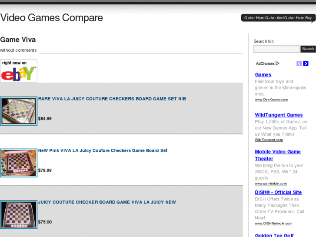Click the previous ads arrow icon

pyautogui.click(x=299, y=63)
